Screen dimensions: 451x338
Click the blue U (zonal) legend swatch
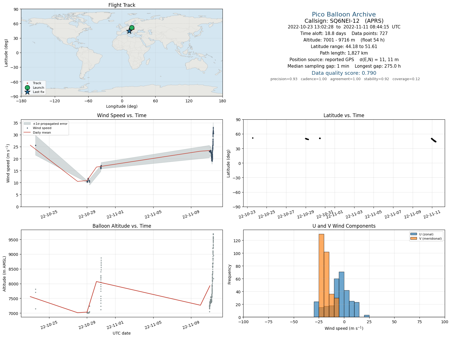pyautogui.click(x=414, y=234)
